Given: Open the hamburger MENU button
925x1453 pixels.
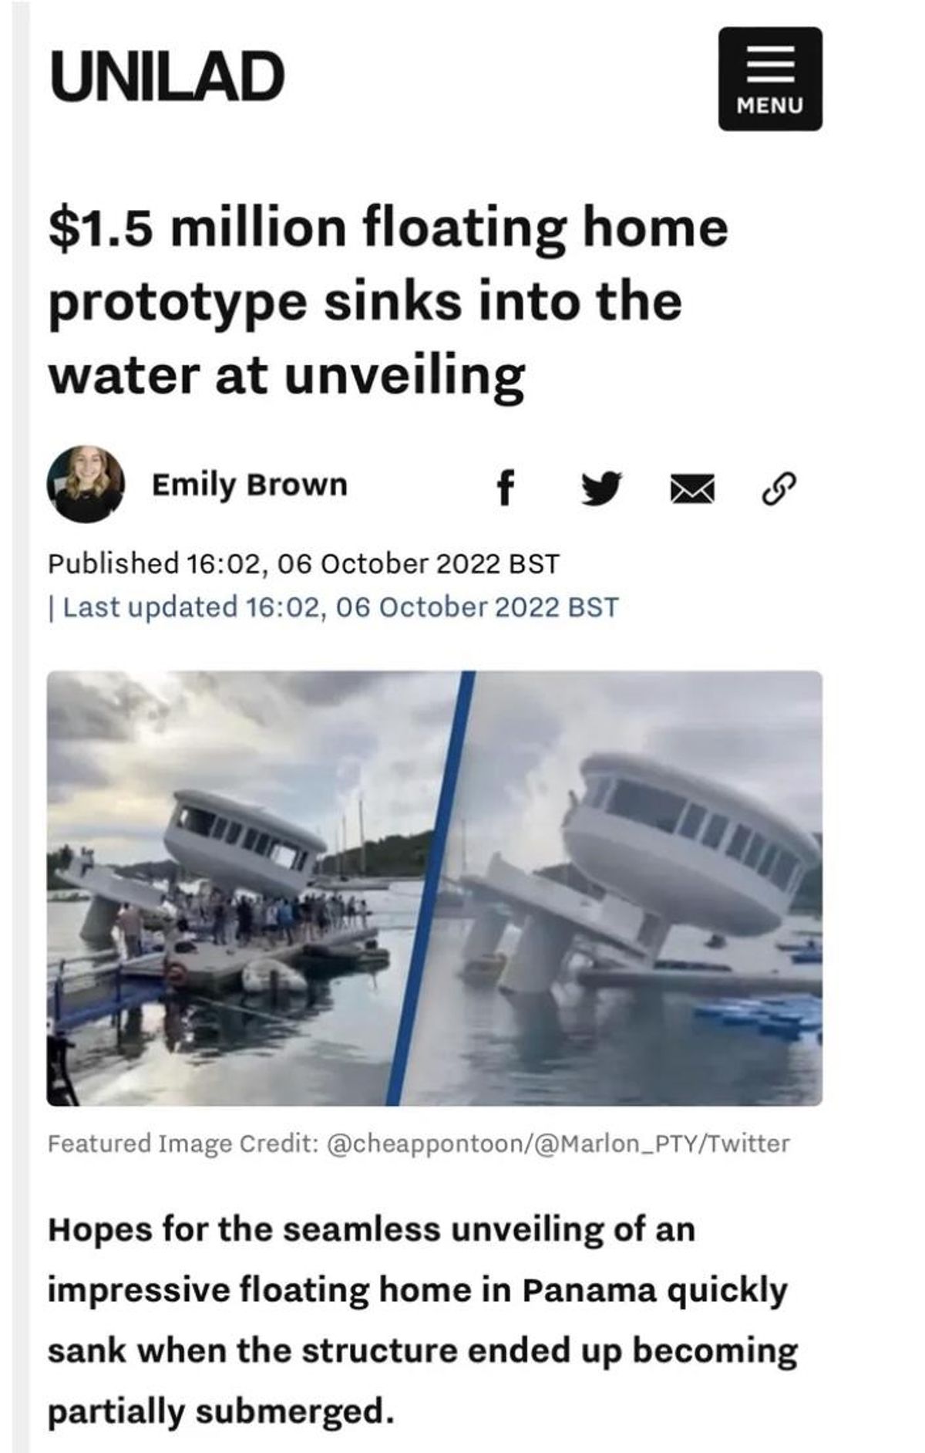Looking at the screenshot, I should pos(770,79).
